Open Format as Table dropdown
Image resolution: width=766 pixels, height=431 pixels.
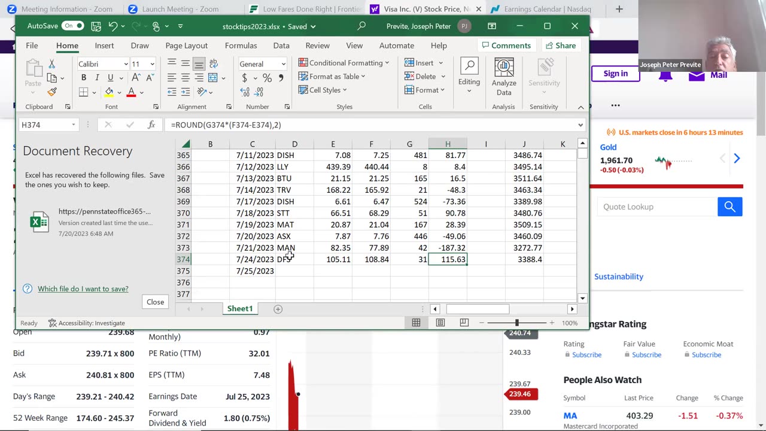coord(332,77)
